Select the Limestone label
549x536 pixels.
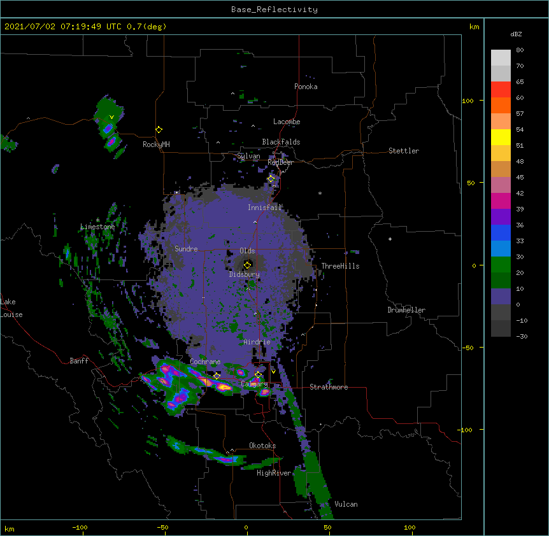point(97,227)
